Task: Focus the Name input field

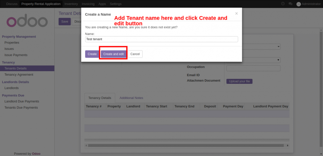Action: click(161, 39)
